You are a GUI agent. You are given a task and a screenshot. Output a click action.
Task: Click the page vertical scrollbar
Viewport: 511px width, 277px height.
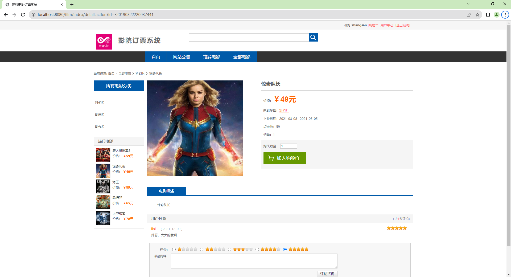(509, 136)
